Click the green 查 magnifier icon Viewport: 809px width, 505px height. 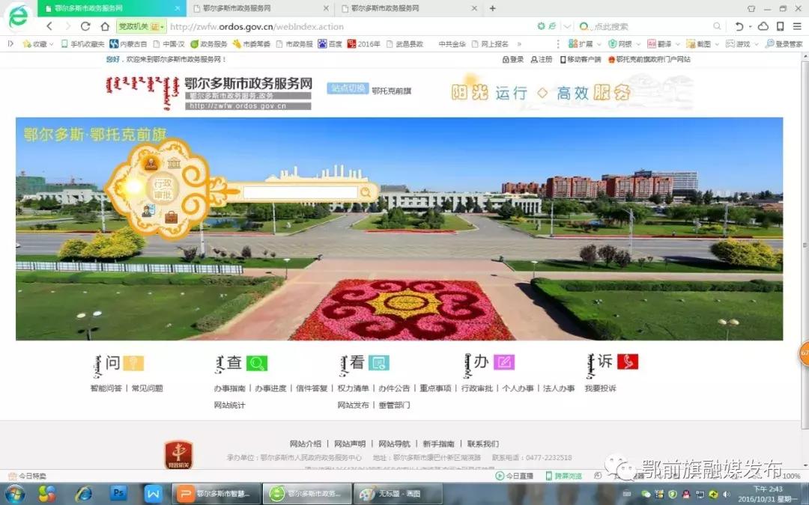click(258, 362)
